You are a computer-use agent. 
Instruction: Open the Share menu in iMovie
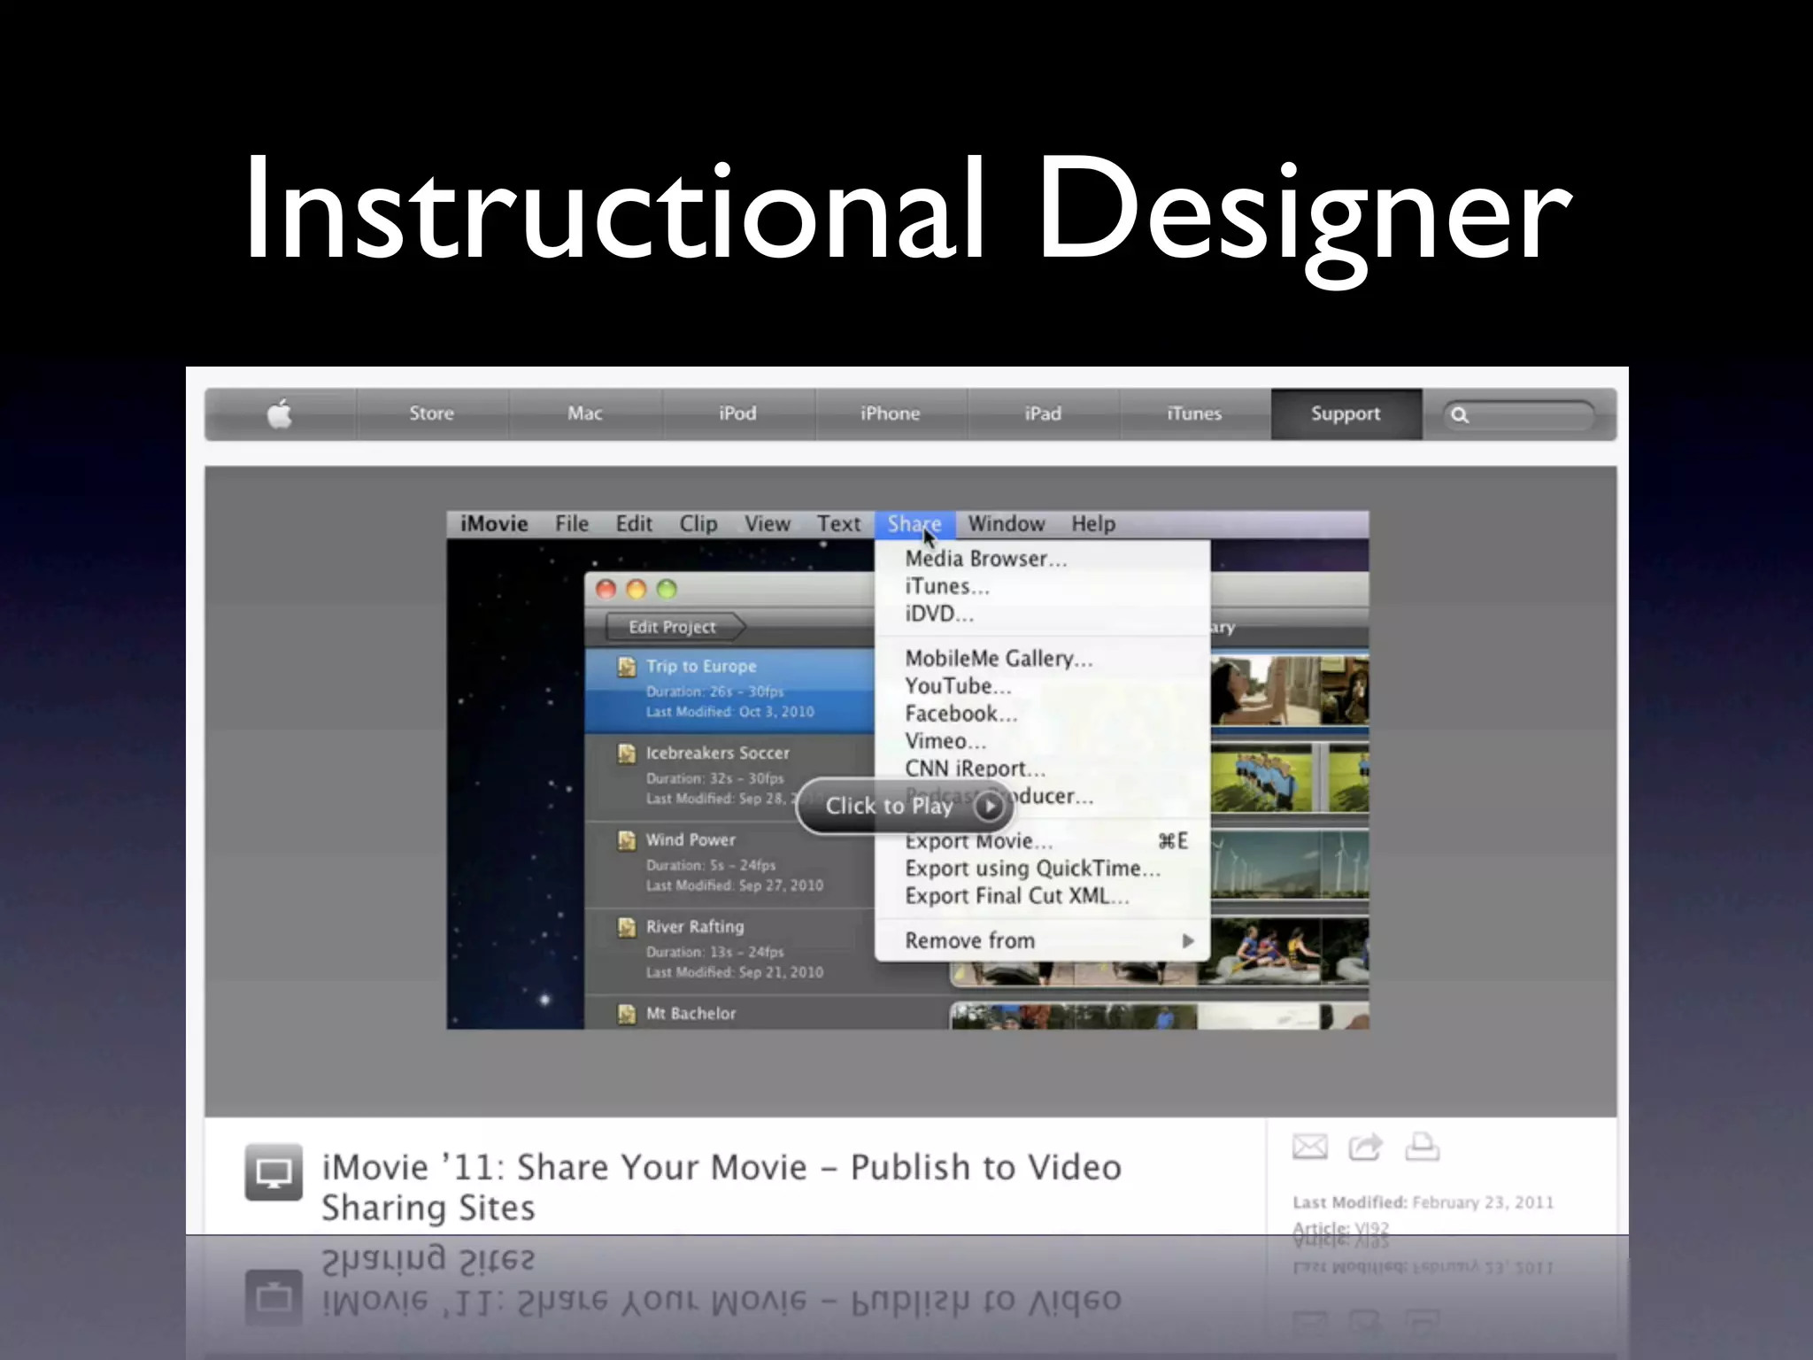[914, 524]
